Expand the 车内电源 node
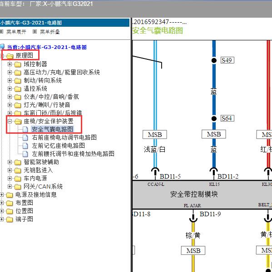The height and width of the screenshot is (272, 272). coord(10,178)
